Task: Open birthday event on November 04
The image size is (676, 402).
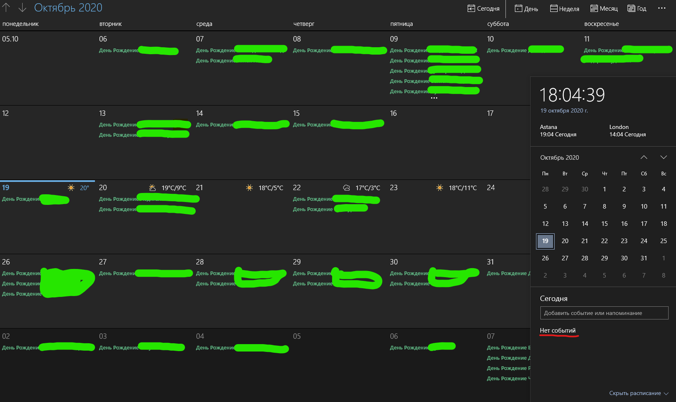Action: point(242,348)
